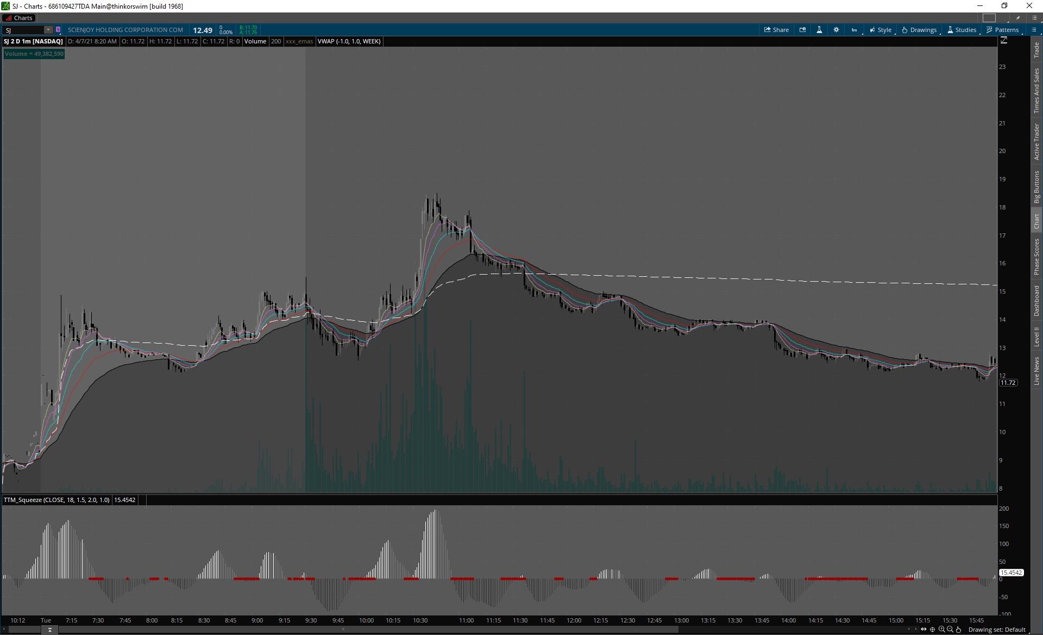Screen dimensions: 1043x635
Task: Click the zoom in magnifier icon
Action: 941,630
